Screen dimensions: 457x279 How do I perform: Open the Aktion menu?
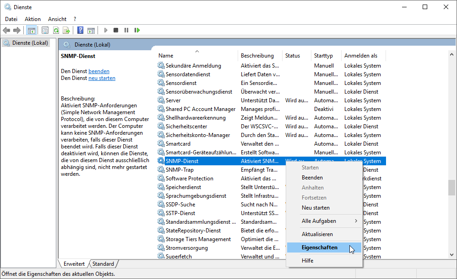coord(33,19)
